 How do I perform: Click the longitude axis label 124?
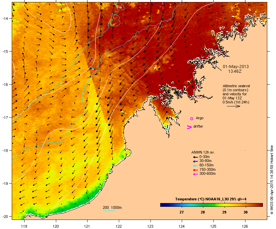click(x=182, y=226)
